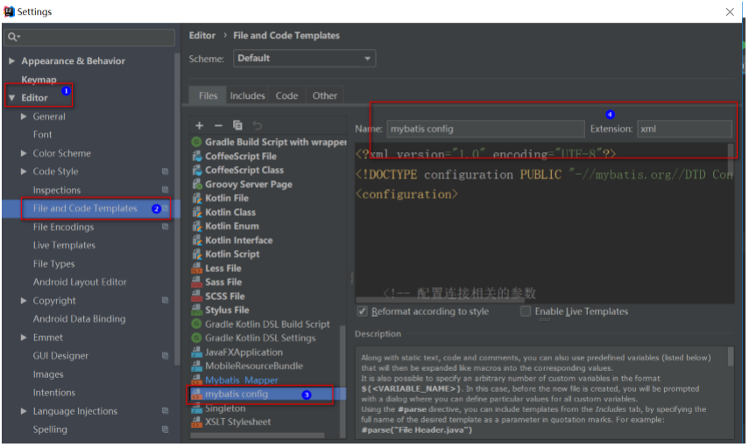Open Images settings
749x447 pixels.
pos(48,375)
